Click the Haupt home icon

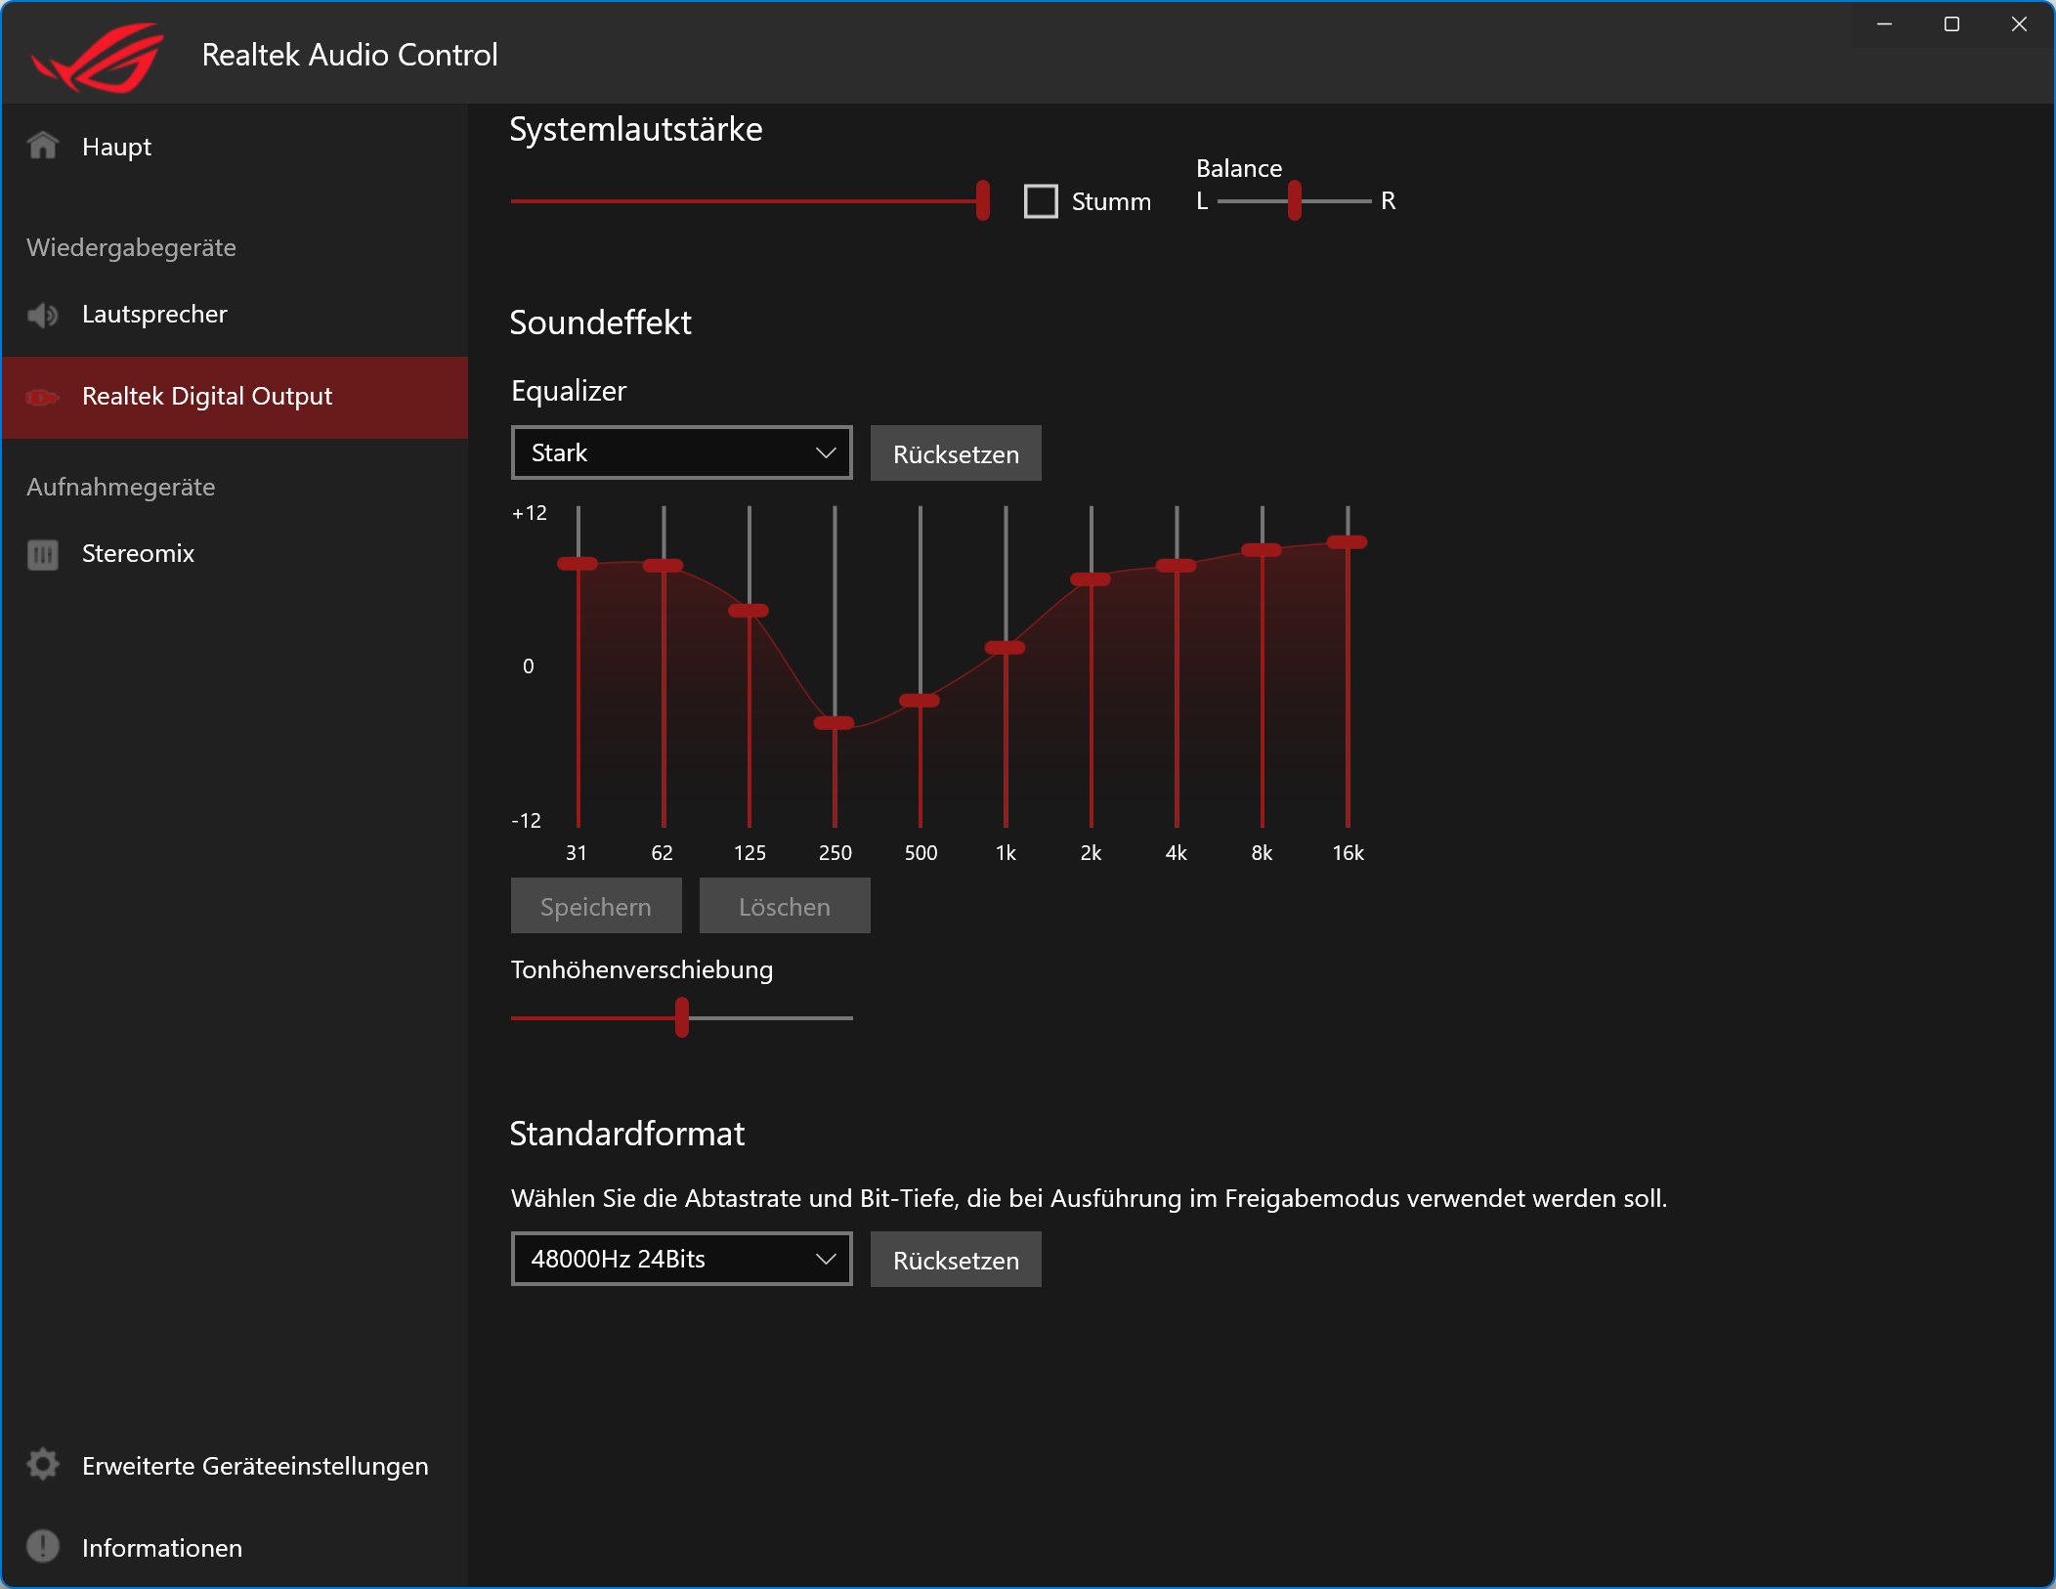tap(43, 146)
